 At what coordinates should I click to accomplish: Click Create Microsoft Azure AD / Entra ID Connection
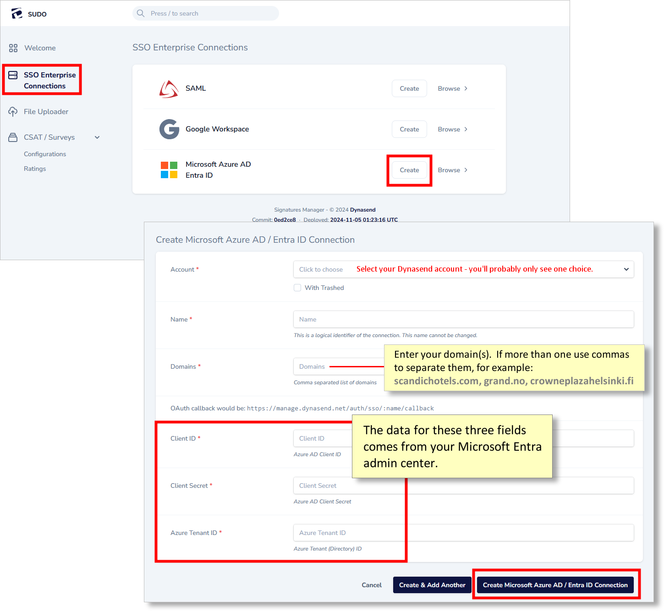[x=556, y=585]
